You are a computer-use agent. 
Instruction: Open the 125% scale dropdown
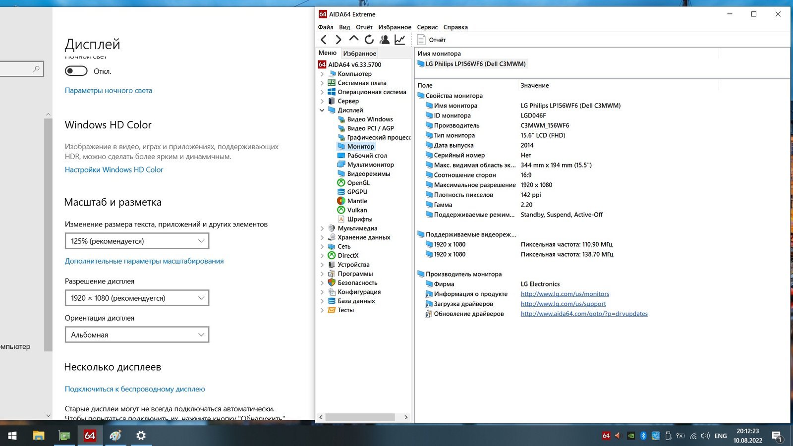coord(137,241)
